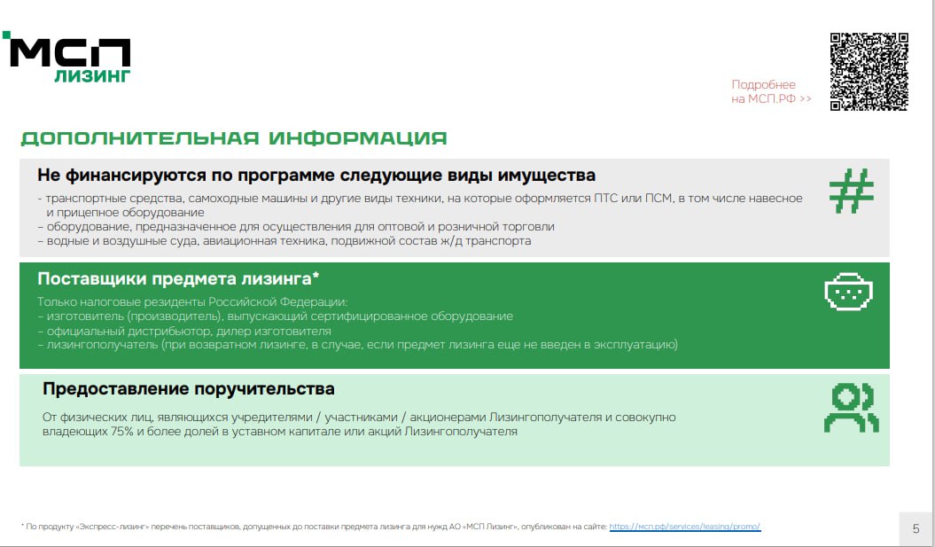Click the 'водные и воздушные суда' bullet
The height and width of the screenshot is (547, 935).
click(284, 241)
